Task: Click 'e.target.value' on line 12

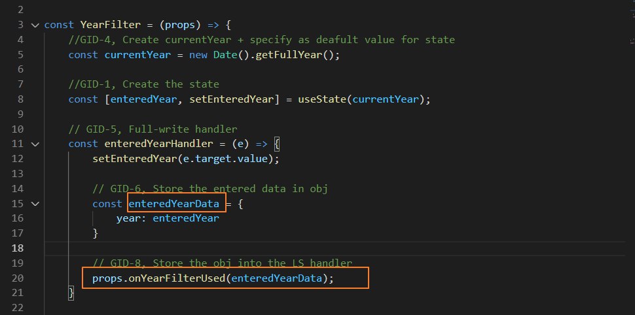Action: 226,159
